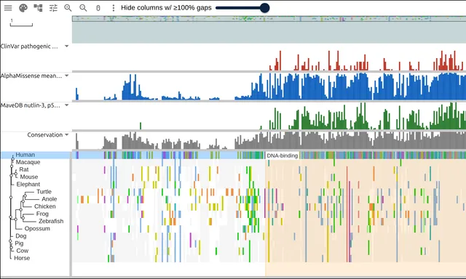This screenshot has height=279, width=466.
Task: Adjust the hide columns gaps slider handle
Action: click(264, 8)
